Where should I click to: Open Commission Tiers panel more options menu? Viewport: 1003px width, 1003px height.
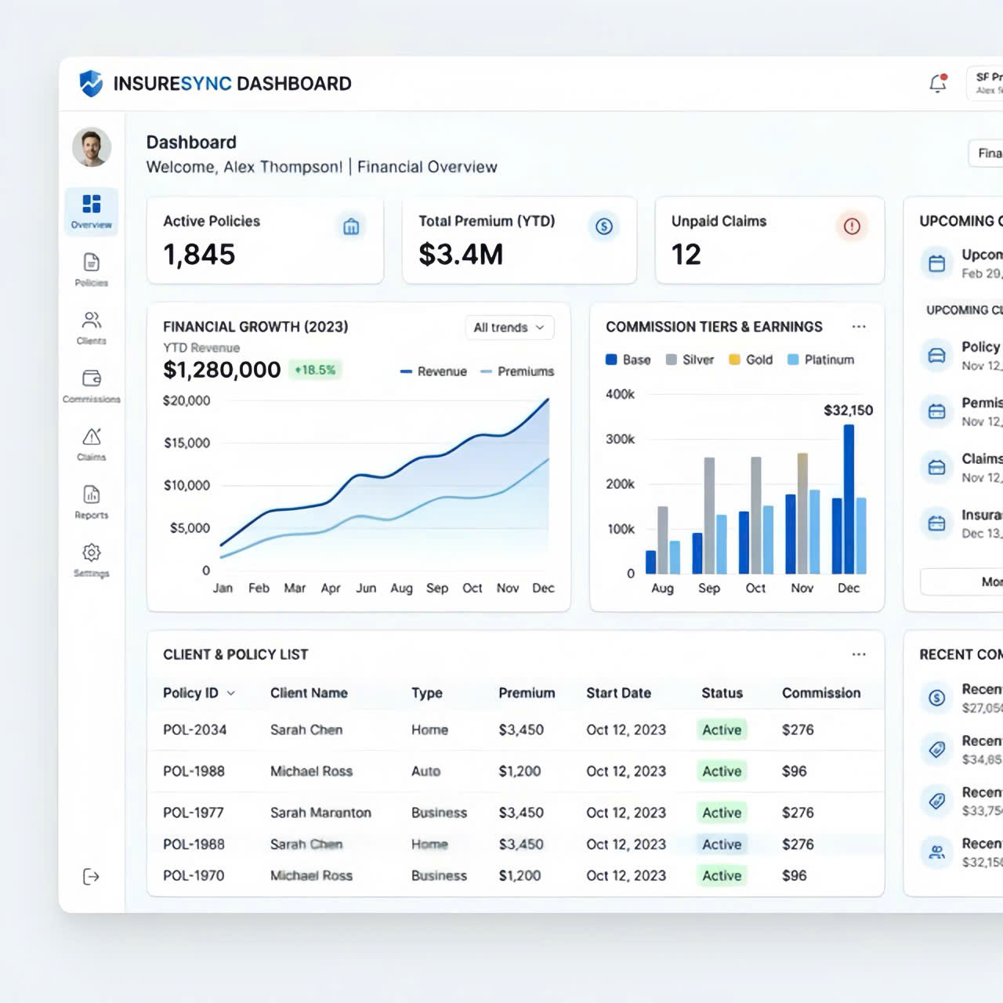tap(859, 327)
